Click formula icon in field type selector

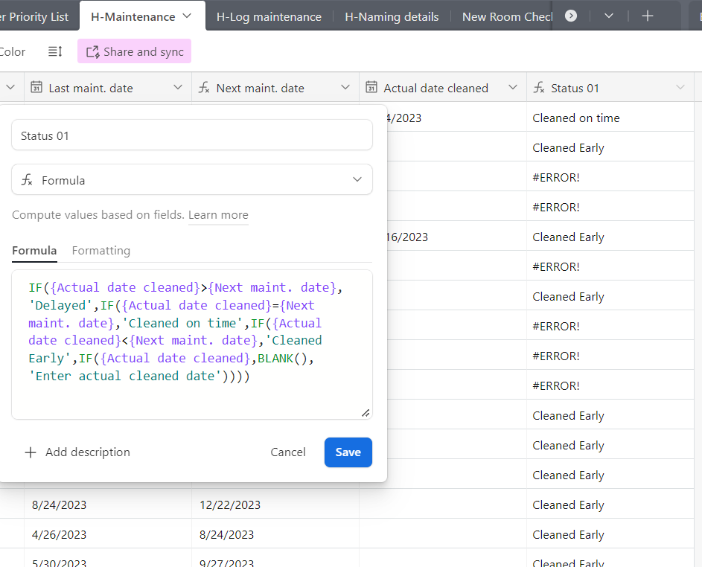point(27,180)
